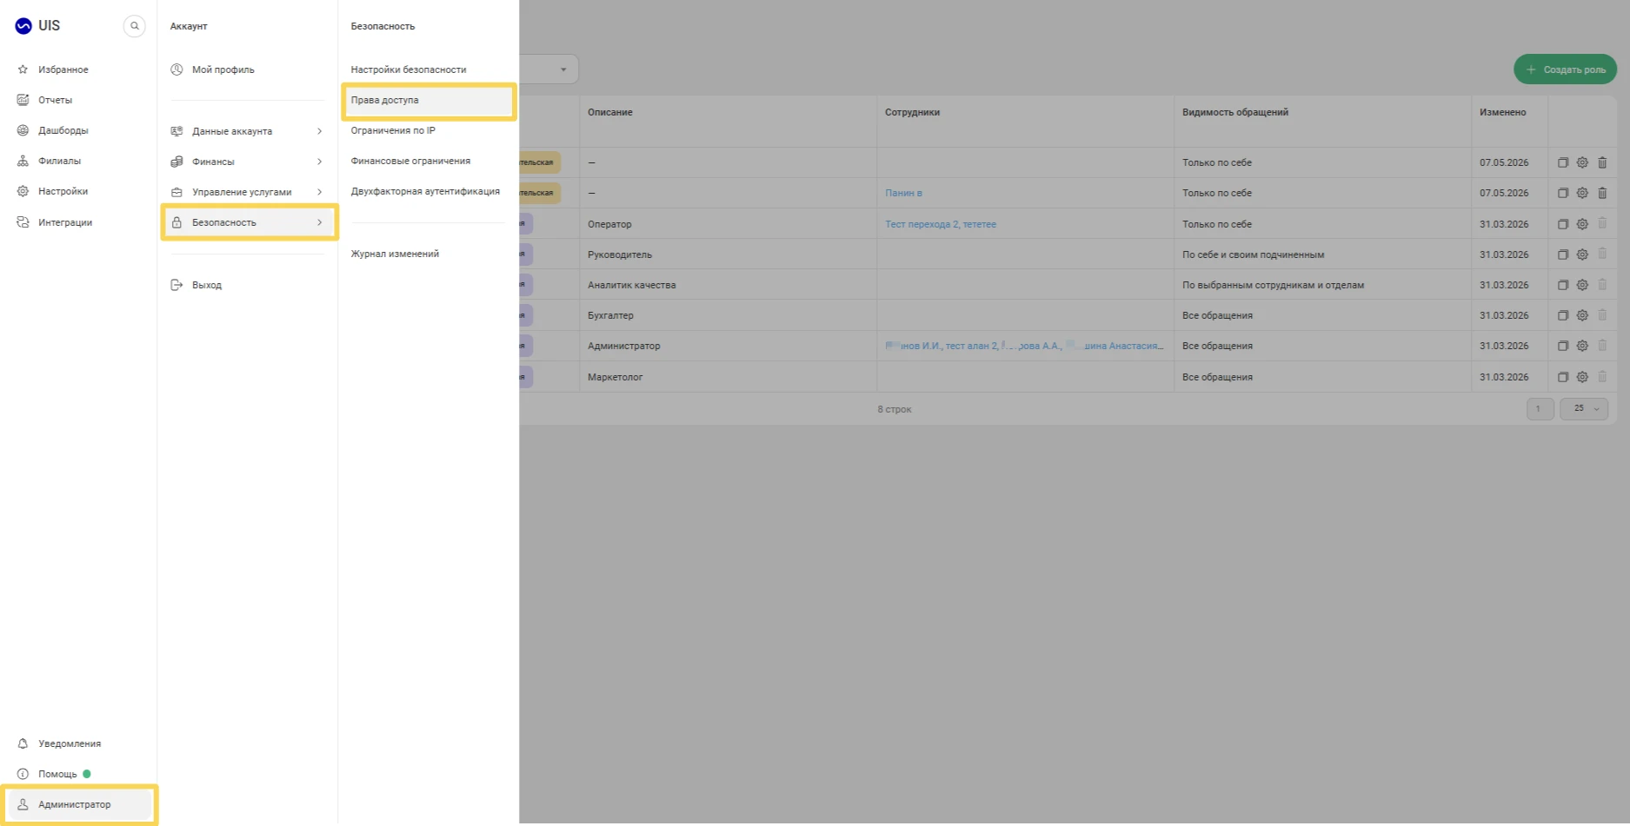Screen dimensions: 1630x826
Task: Copy the Маркетолог role
Action: [x=1562, y=377]
